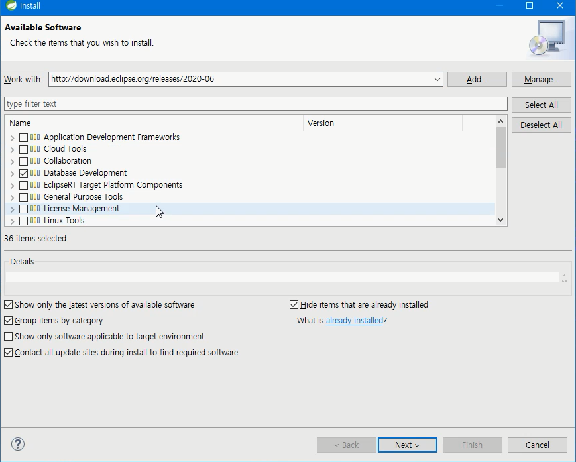The image size is (576, 462).
Task: Click category icon beside General Purpose Tools
Action: [x=35, y=197]
